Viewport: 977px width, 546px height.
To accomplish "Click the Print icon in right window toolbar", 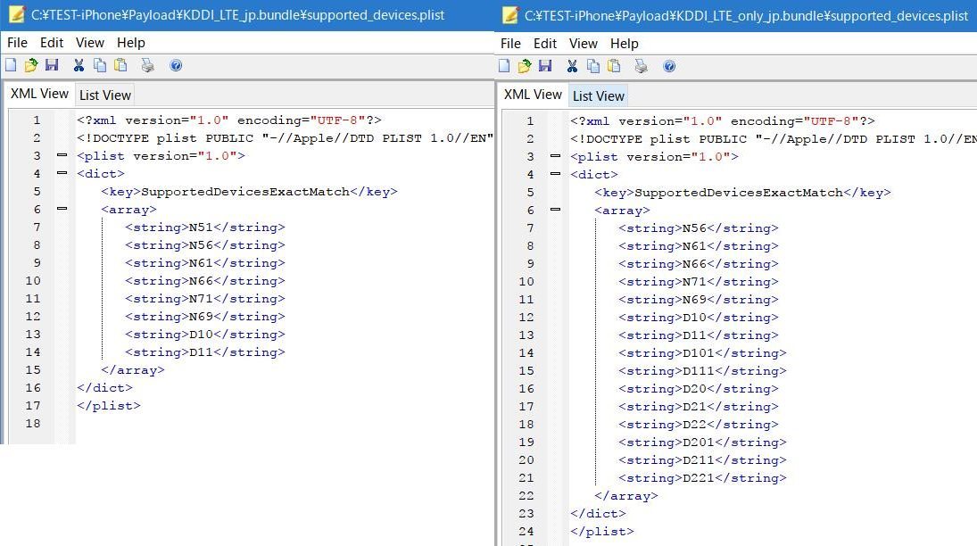I will click(641, 66).
